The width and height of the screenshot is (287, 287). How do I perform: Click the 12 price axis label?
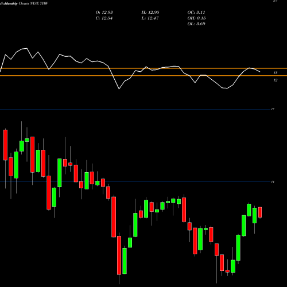pyautogui.click(x=276, y=80)
